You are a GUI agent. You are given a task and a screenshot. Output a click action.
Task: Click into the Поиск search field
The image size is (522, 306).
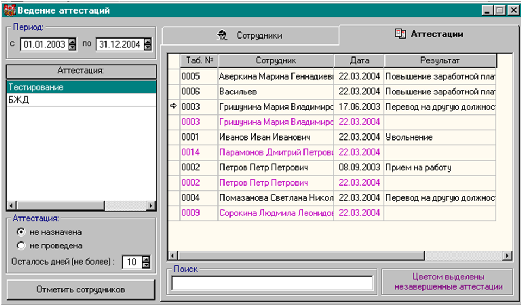[272, 283]
